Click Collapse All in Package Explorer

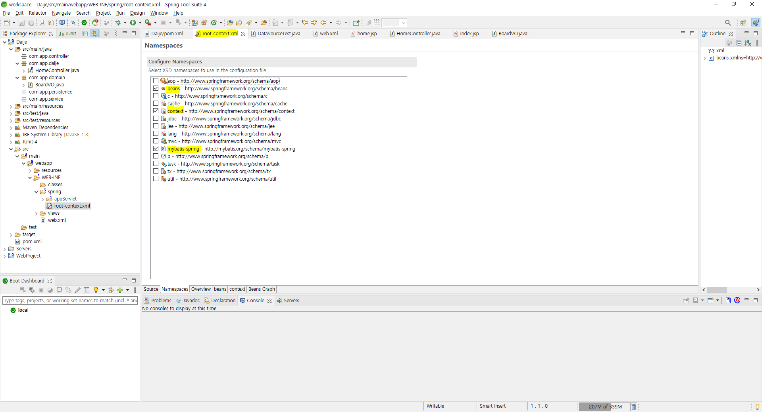85,34
